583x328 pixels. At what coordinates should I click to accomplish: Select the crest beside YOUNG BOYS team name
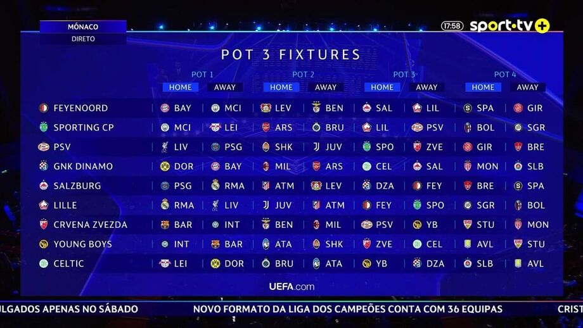(43, 244)
